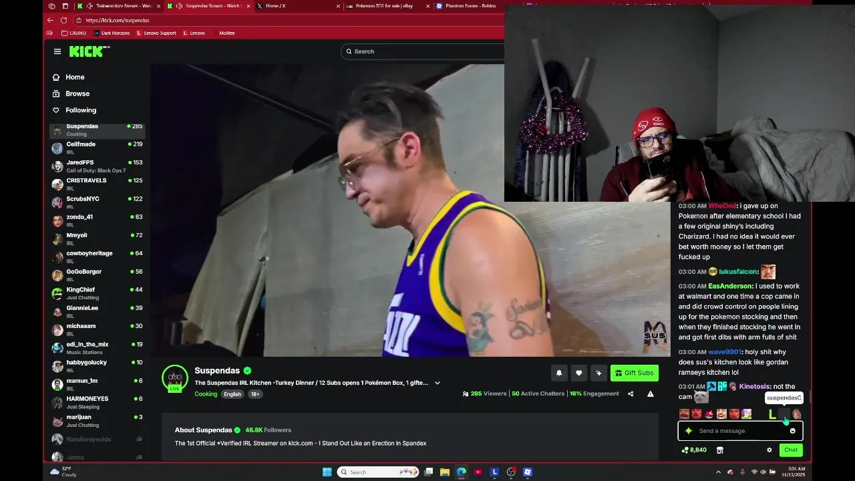The height and width of the screenshot is (481, 855).
Task: Go back with the browser back arrow
Action: tap(50, 20)
